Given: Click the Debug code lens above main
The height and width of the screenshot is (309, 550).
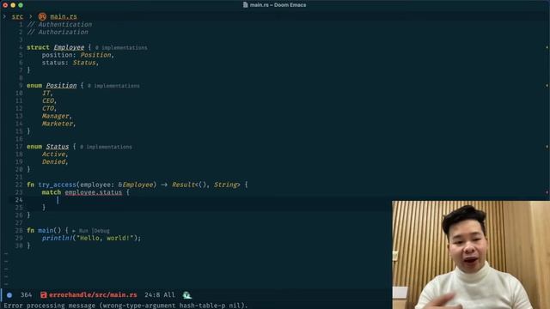Looking at the screenshot, I should (x=101, y=231).
